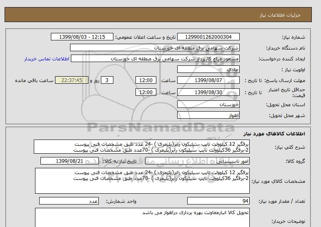Select the price validity date 1399/08/30
The height and width of the screenshot is (227, 321).
(209, 92)
